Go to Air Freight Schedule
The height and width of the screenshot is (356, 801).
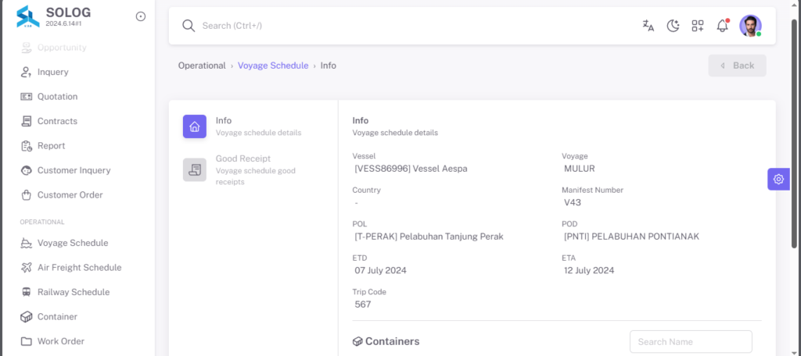click(80, 267)
